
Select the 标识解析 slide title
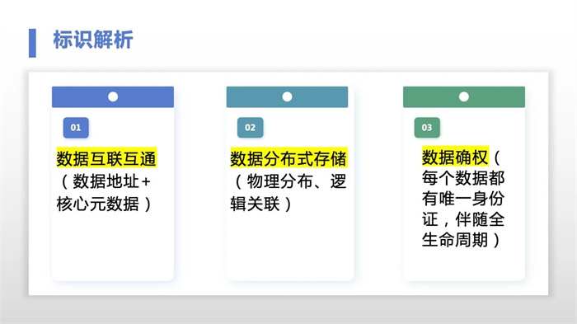[x=93, y=40]
